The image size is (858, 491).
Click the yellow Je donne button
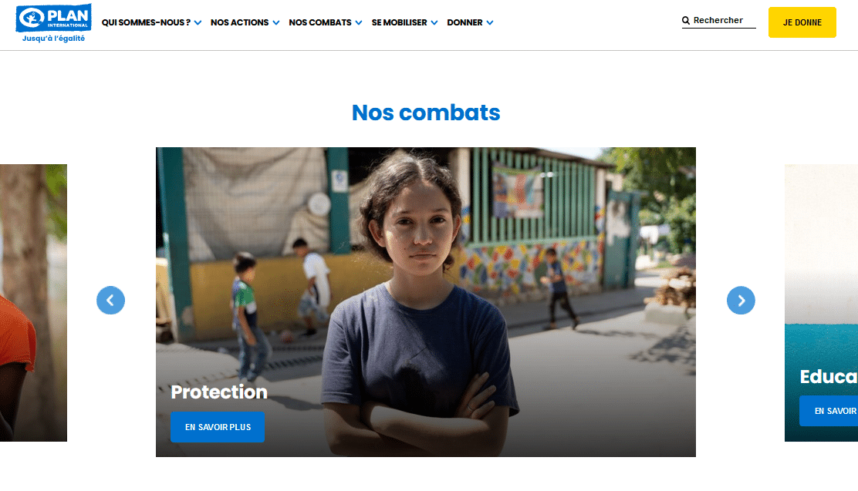(x=802, y=22)
